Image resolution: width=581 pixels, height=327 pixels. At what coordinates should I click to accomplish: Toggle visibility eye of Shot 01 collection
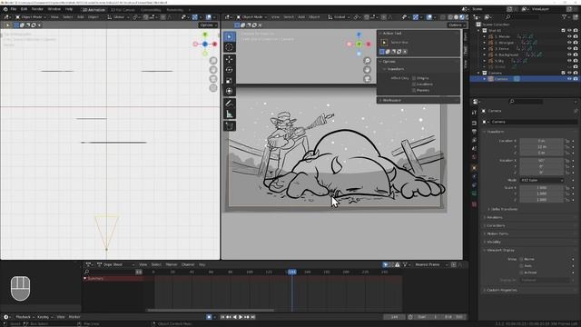(x=569, y=30)
